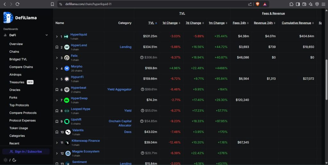Screen dimensions: 328x165
Task: Open Chains in the sidebar
Action: point(14,52)
